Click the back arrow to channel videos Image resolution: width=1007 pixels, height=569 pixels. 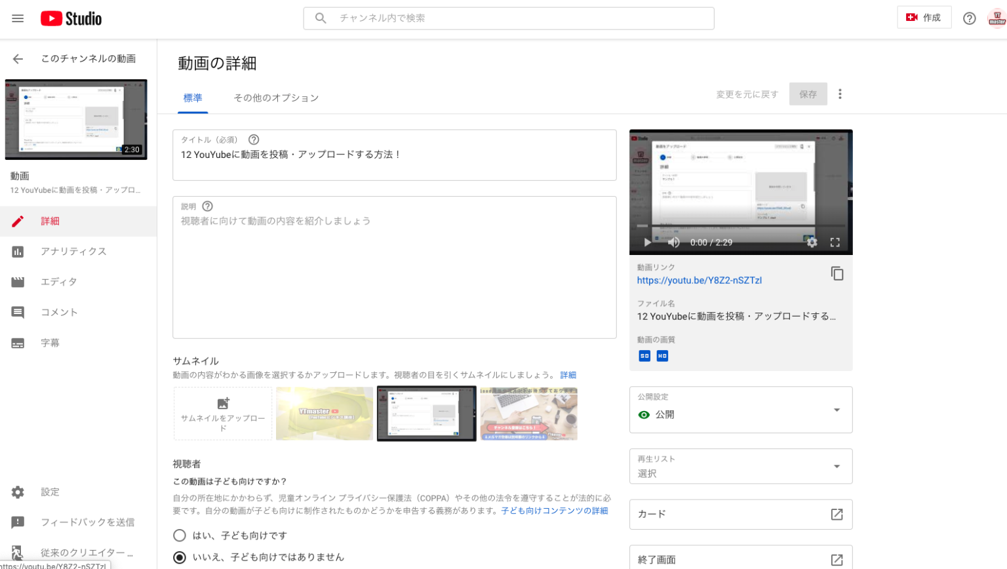click(18, 59)
